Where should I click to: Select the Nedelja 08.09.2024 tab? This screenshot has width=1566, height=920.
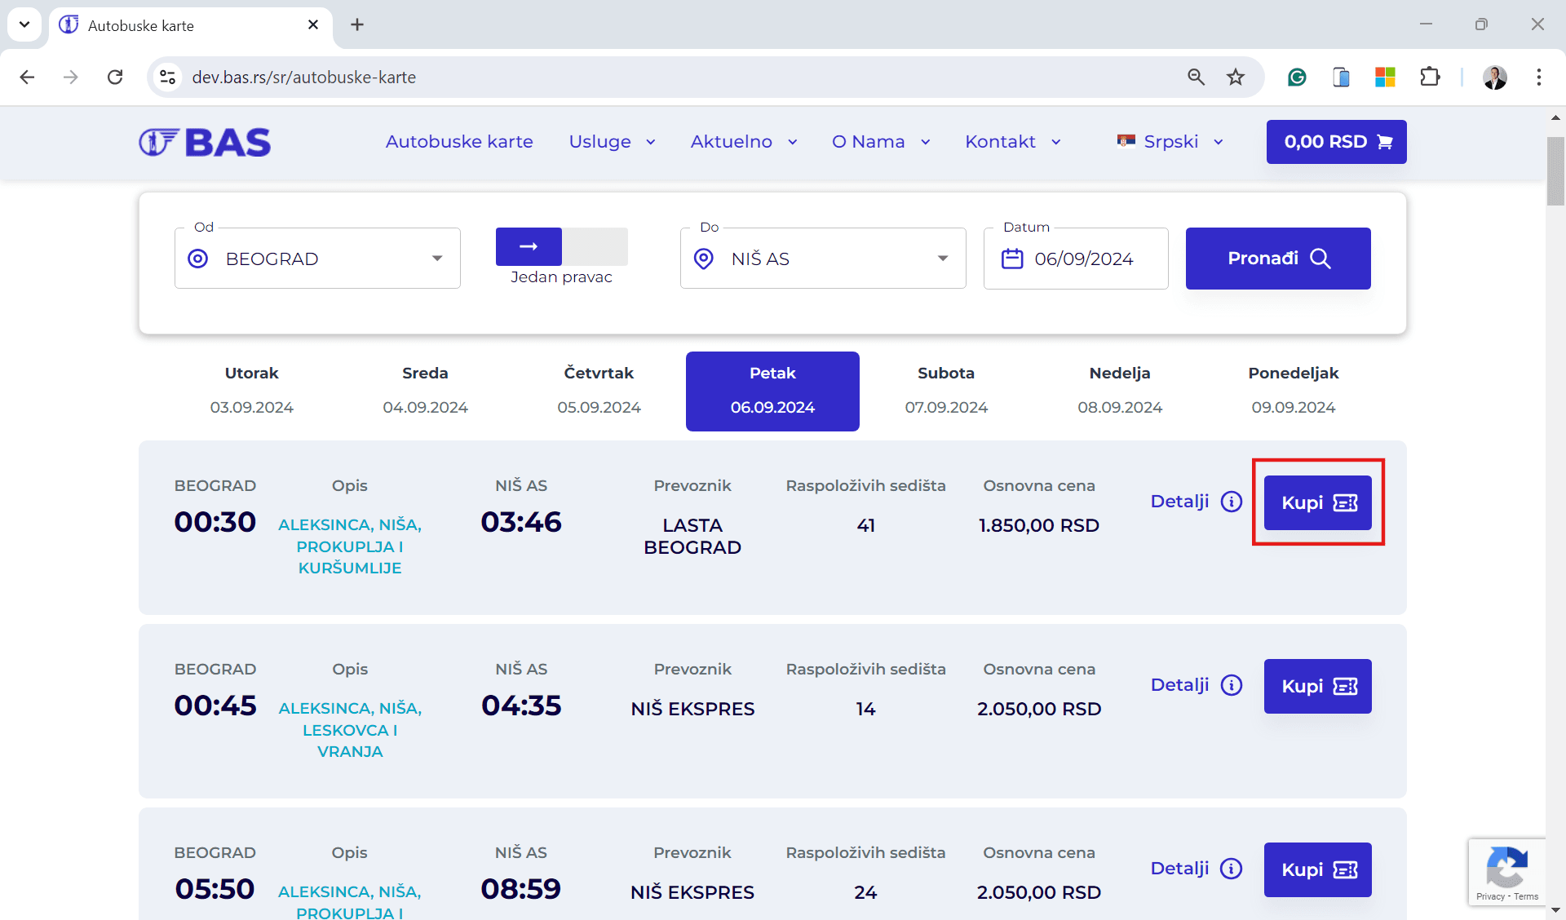click(1120, 391)
